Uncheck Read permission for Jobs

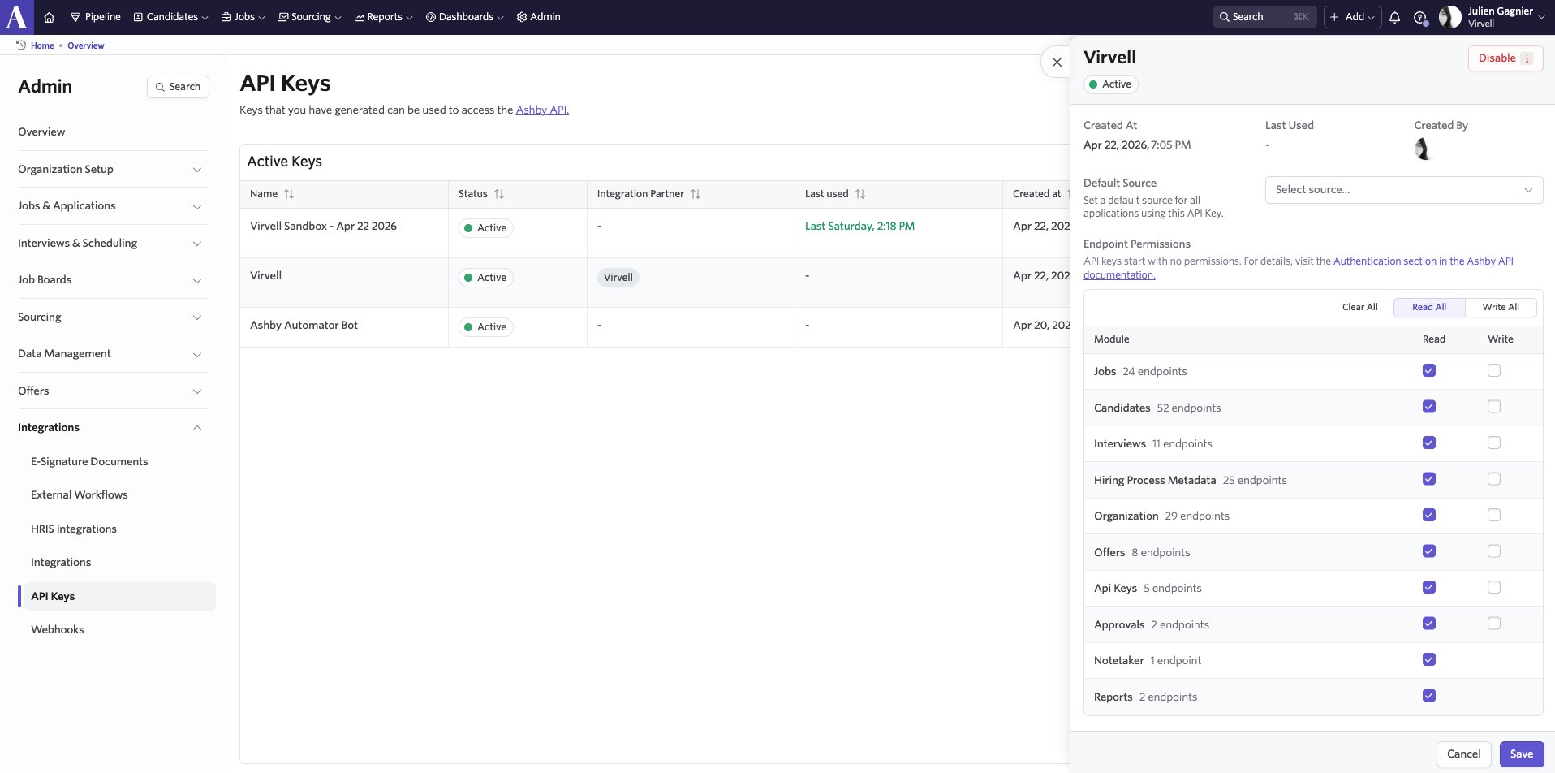(x=1429, y=370)
